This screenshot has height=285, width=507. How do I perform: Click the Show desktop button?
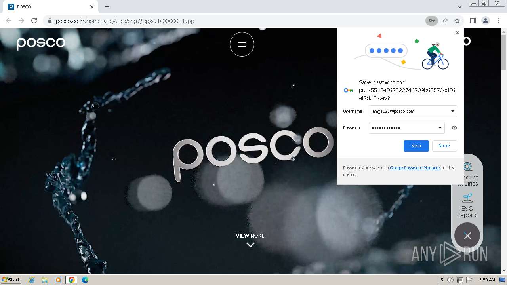coord(503,280)
